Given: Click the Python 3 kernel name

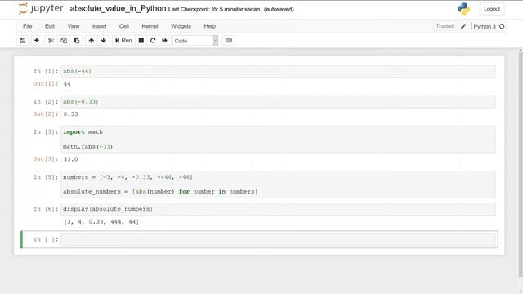Looking at the screenshot, I should (x=485, y=26).
